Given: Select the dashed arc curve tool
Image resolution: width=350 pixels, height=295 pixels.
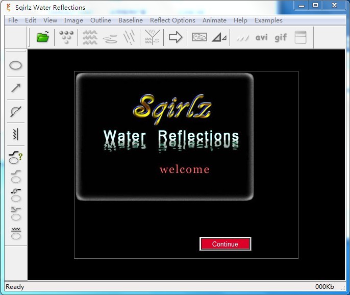Looking at the screenshot, I should 16,111.
